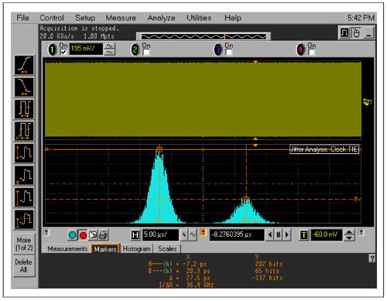This screenshot has width=387, height=301.
Task: Open the Analyze menu
Action: pyautogui.click(x=161, y=18)
